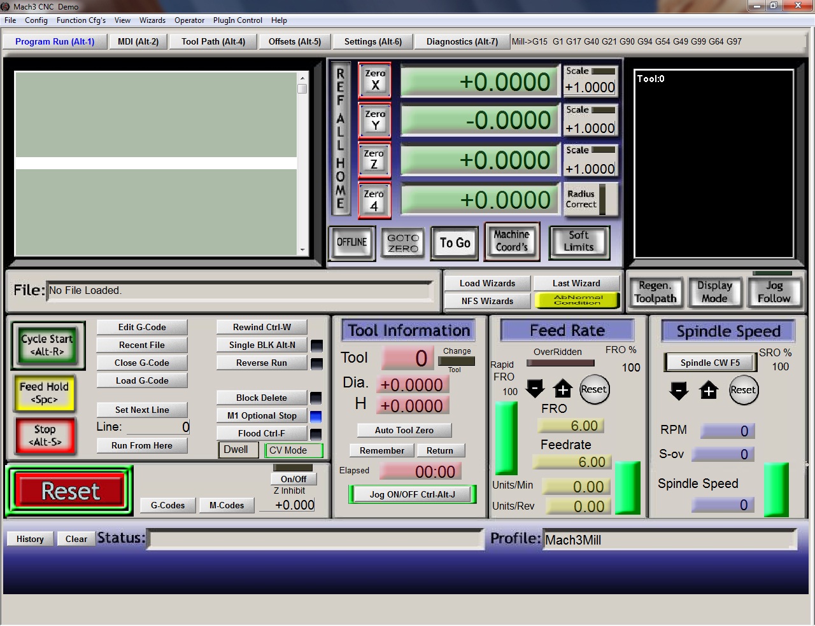Click Rewind Ctrl-W button

(x=262, y=327)
